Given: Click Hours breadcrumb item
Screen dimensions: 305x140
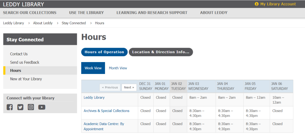Looking at the screenshot, I should (100, 23).
